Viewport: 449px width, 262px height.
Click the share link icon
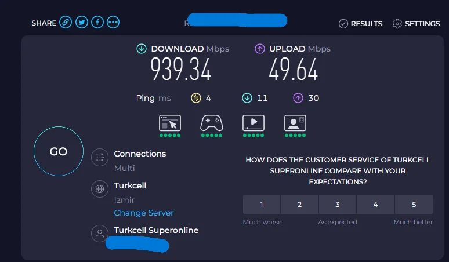66,23
